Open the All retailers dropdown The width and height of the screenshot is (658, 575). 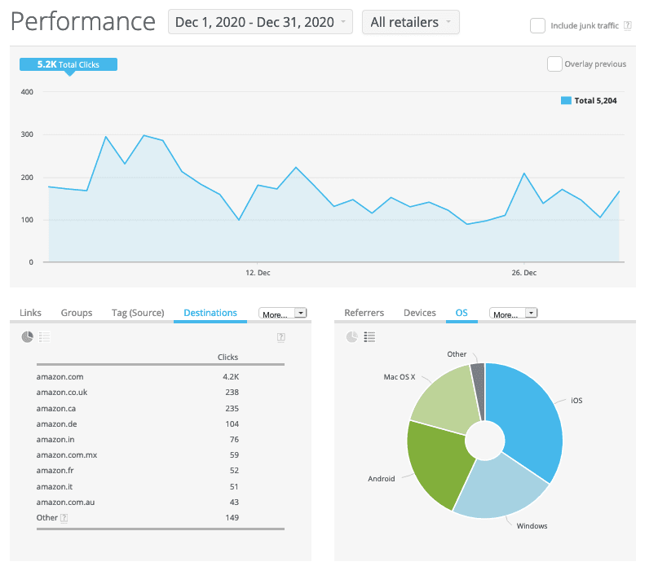click(411, 22)
